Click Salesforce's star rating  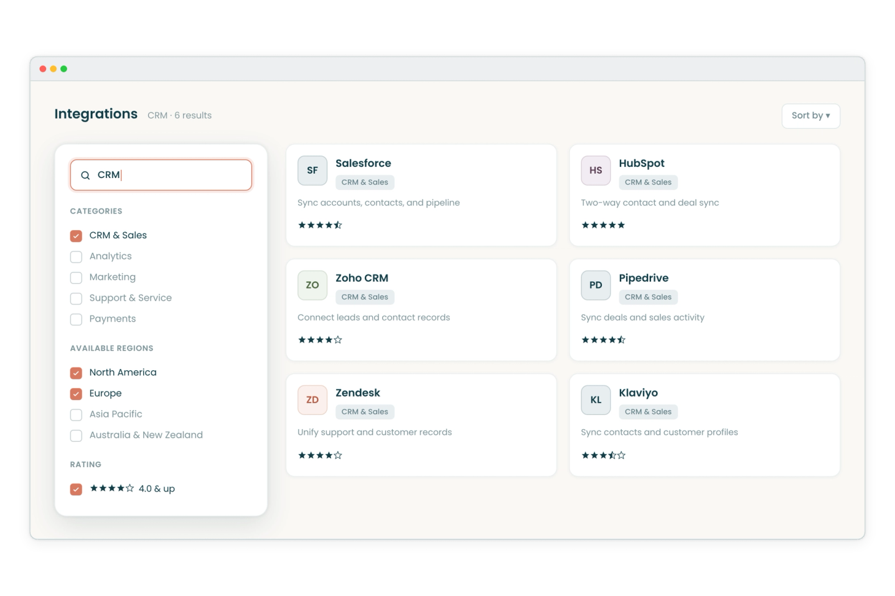[320, 225]
